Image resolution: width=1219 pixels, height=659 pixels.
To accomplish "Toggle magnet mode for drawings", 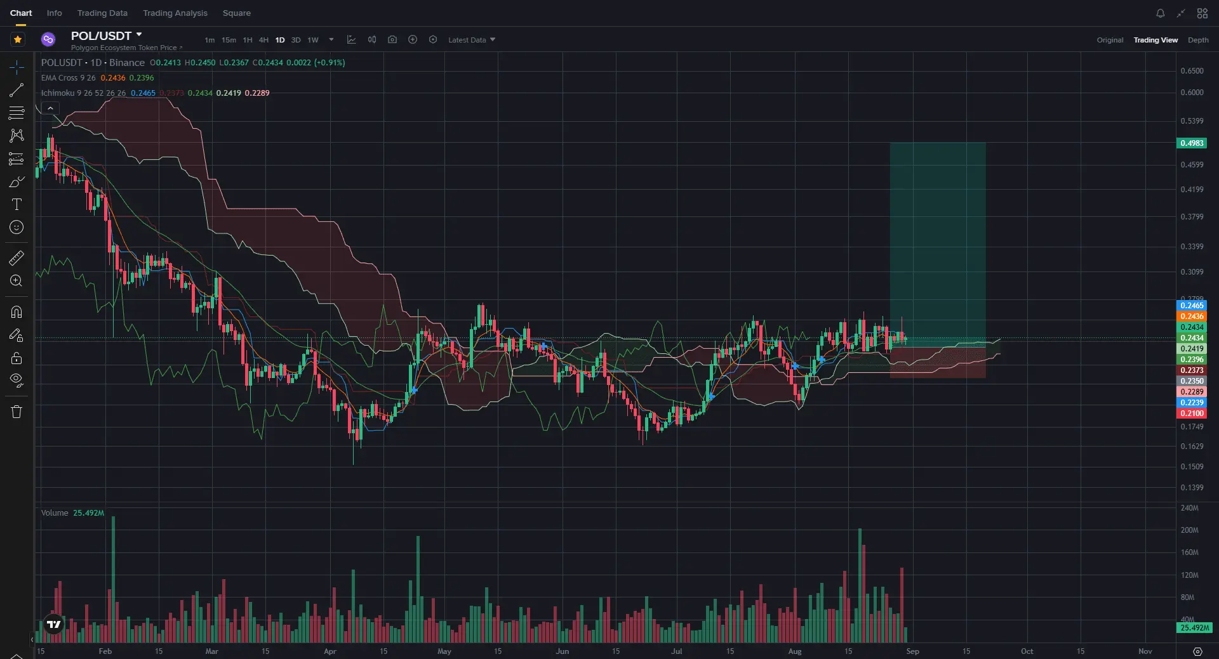I will (x=17, y=311).
